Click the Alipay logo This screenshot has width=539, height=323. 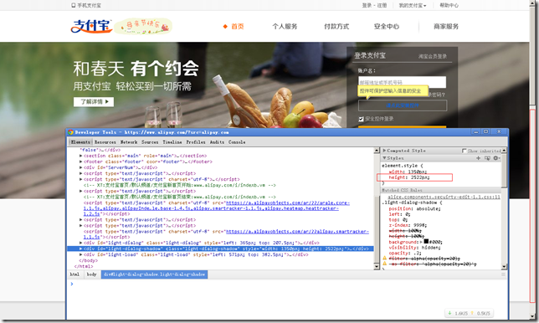91,27
